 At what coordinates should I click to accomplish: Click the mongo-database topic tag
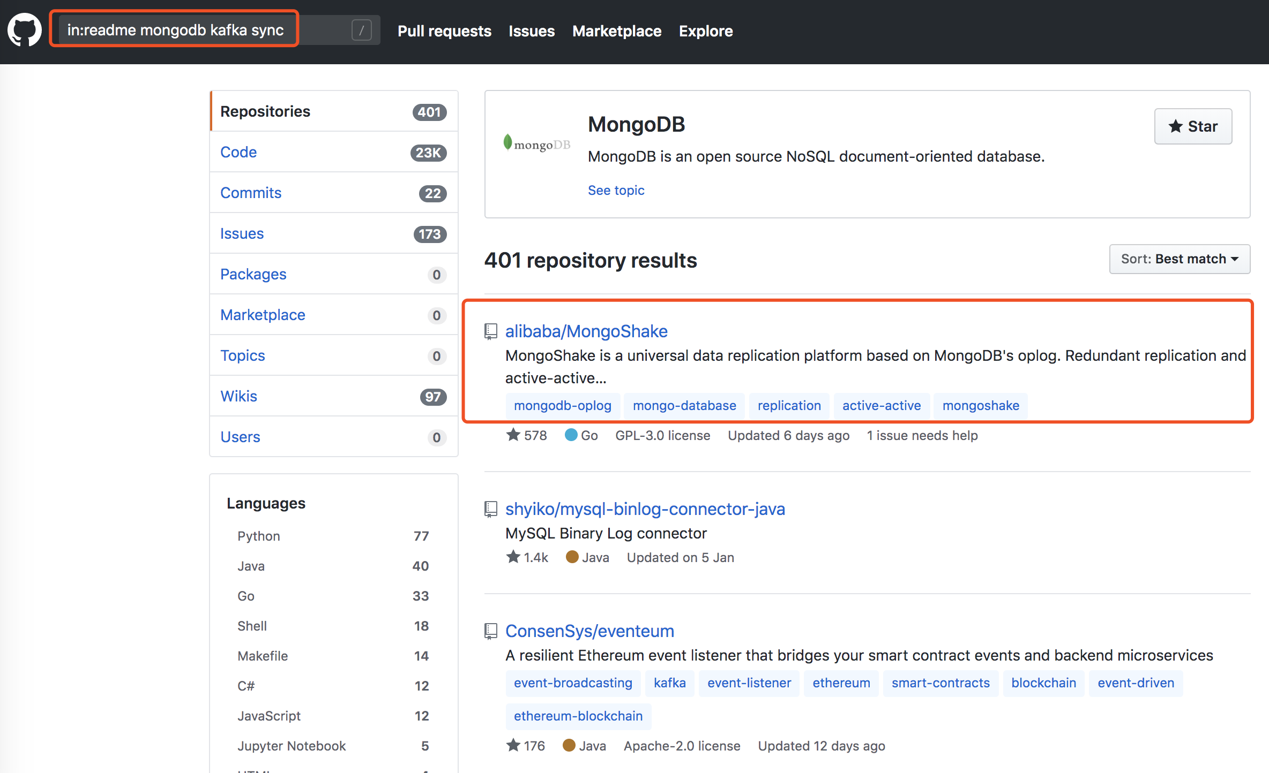684,406
